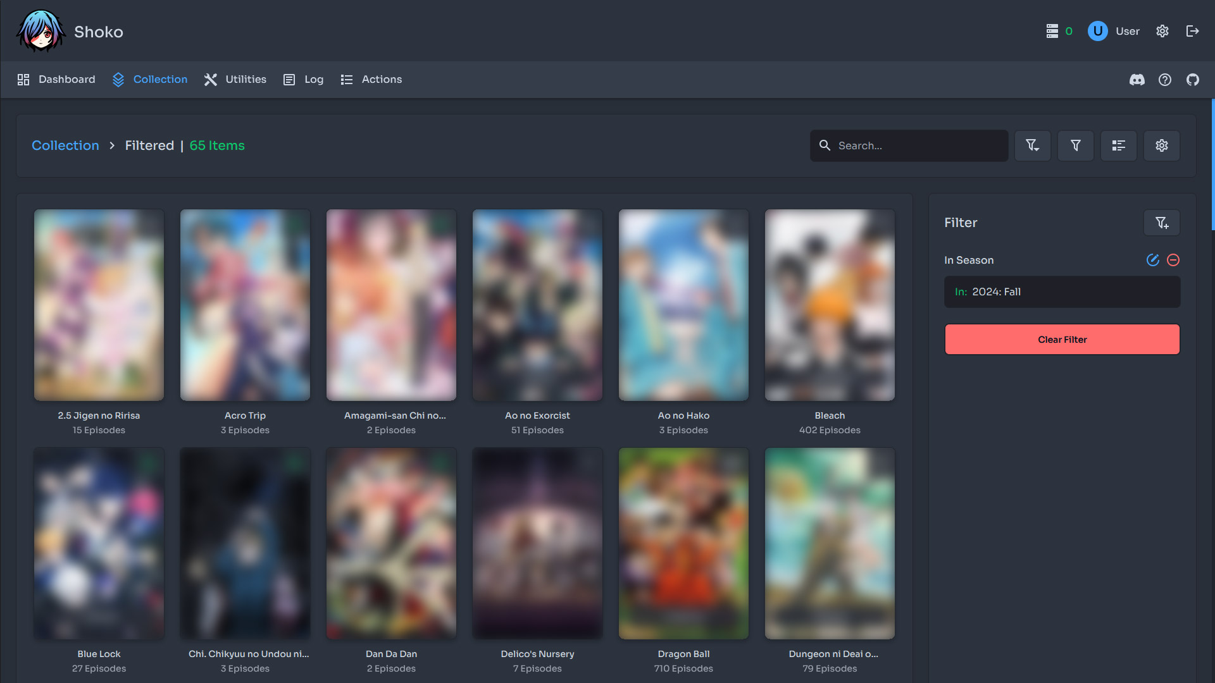Switch to the Dashboard tab
1215x683 pixels.
click(56, 79)
